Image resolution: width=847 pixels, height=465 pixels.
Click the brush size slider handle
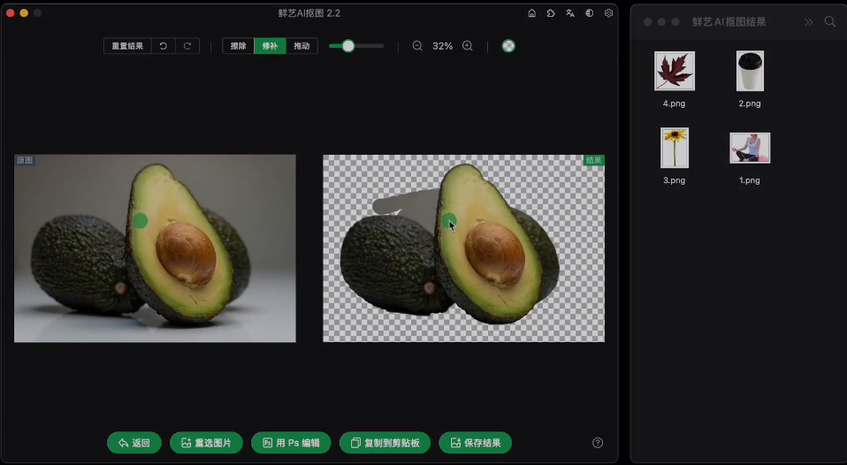348,46
